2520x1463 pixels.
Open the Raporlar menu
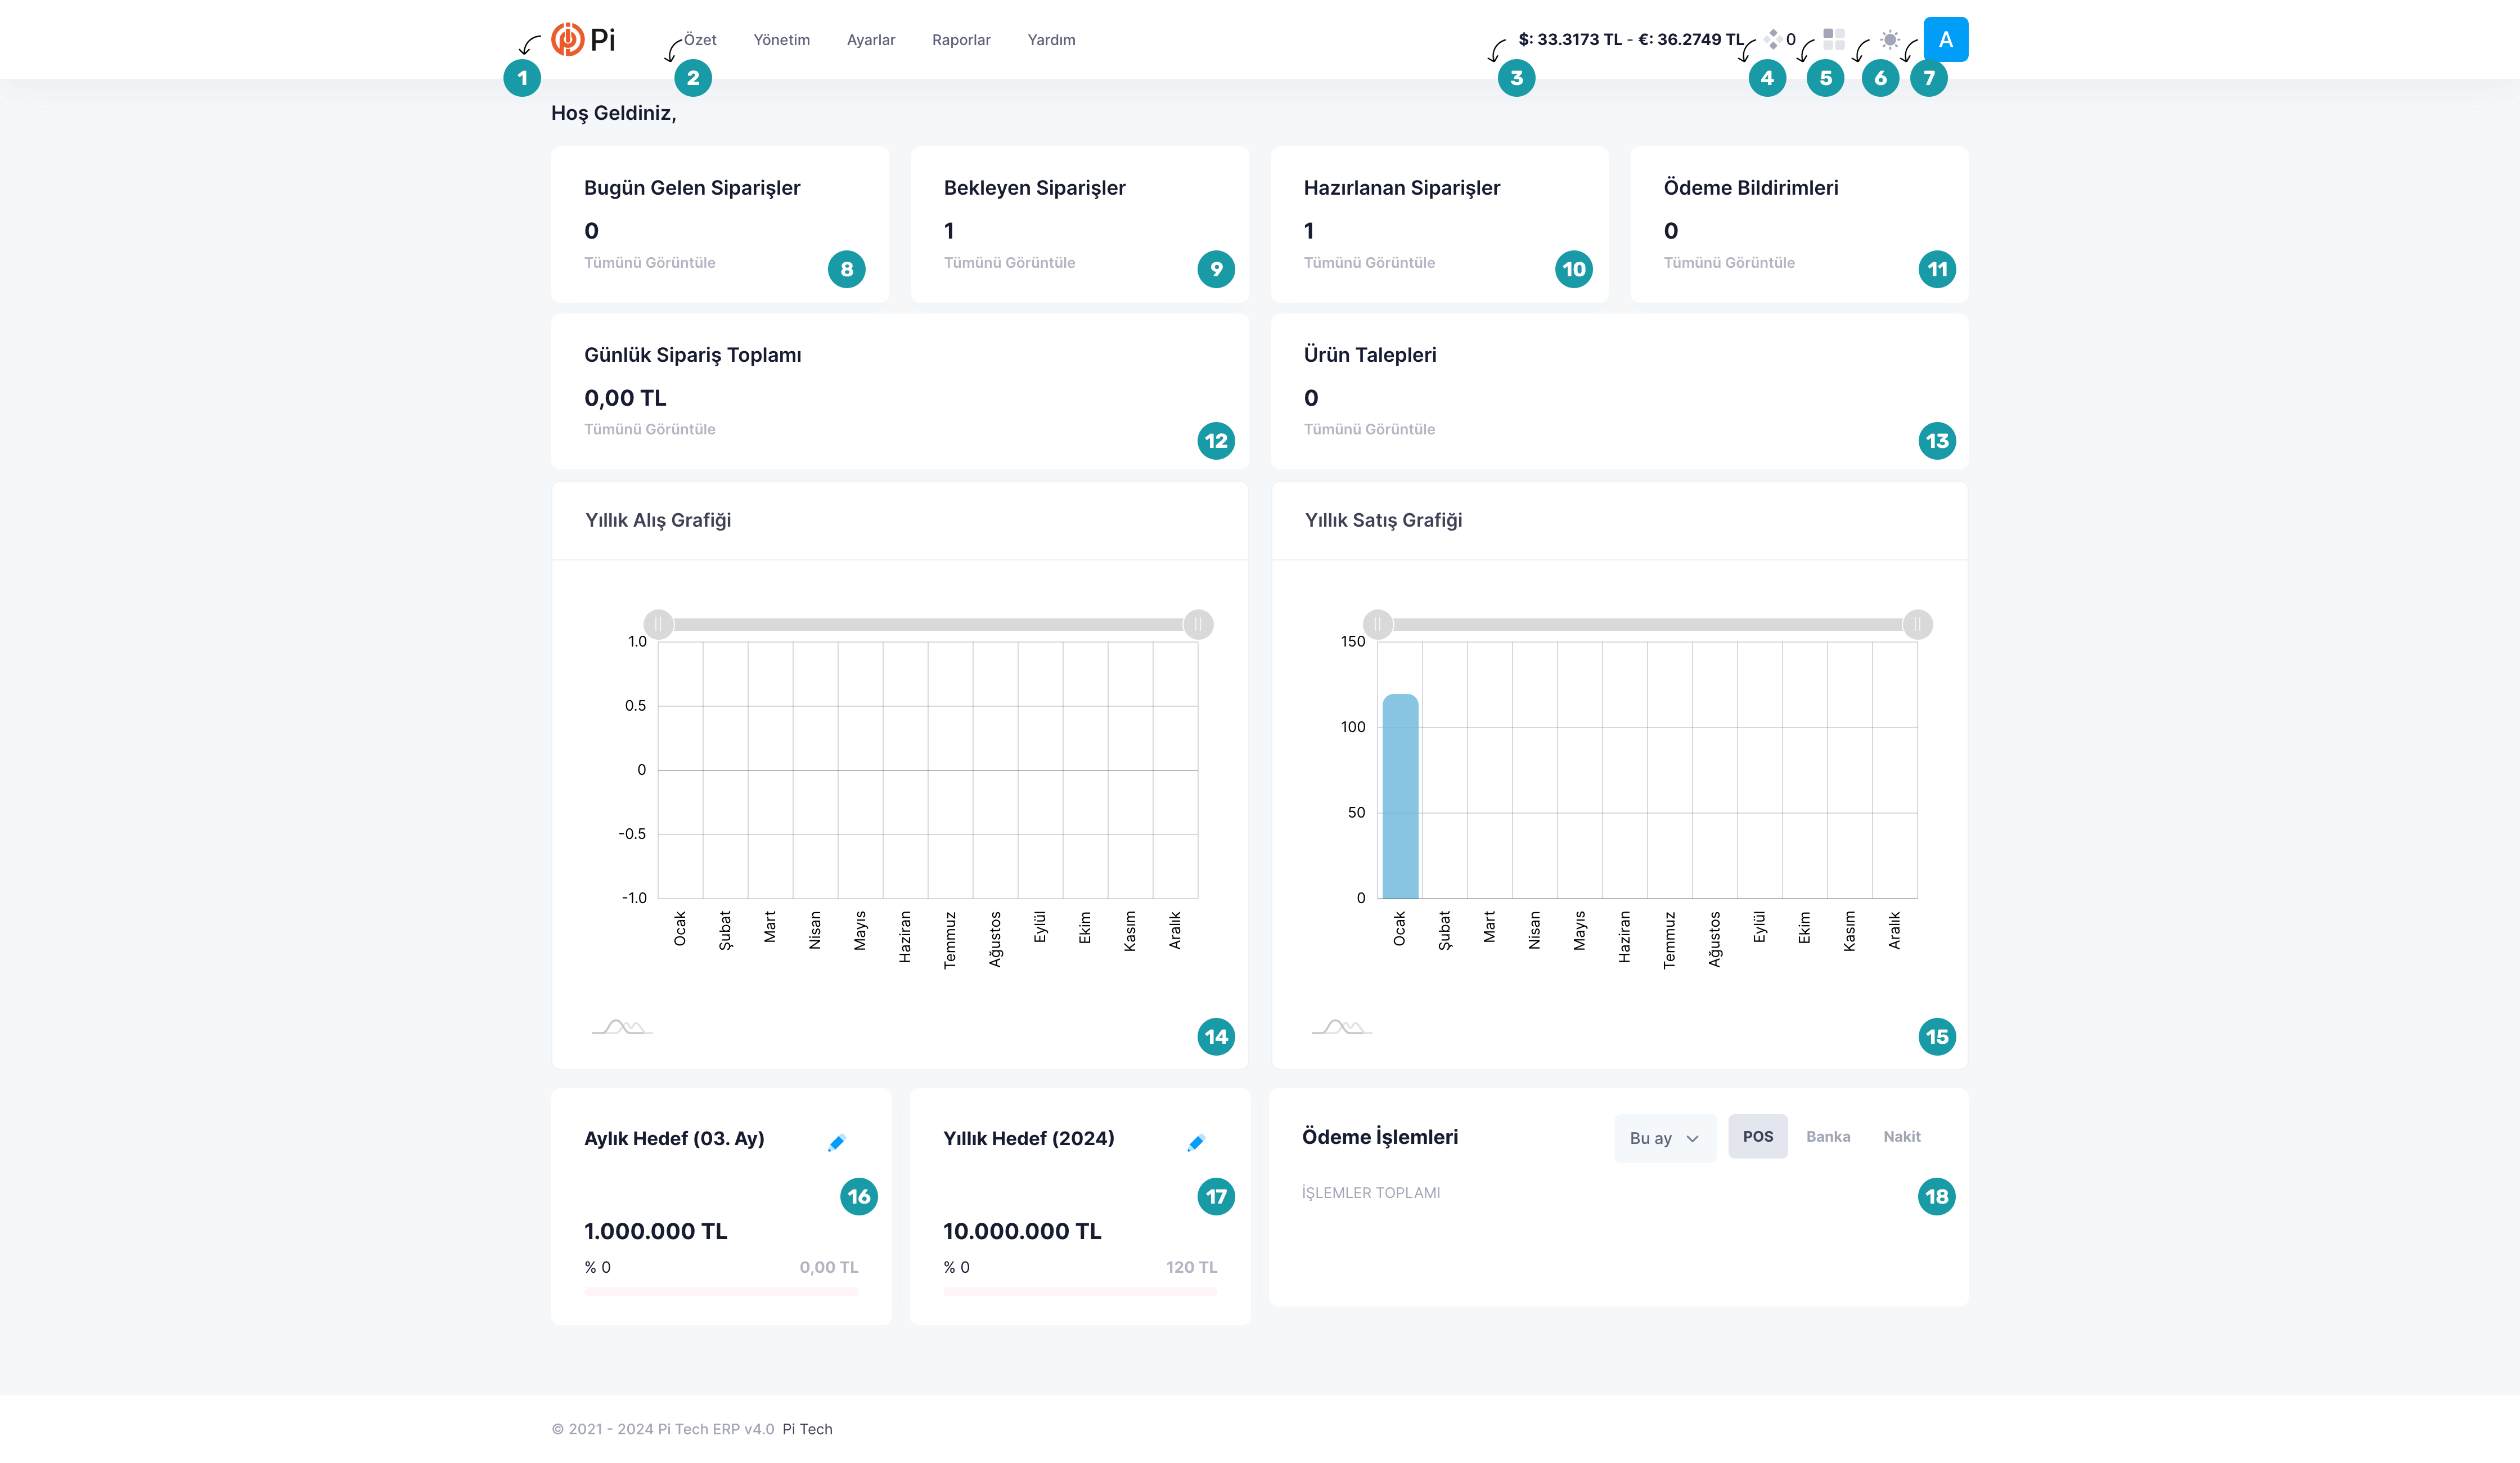(960, 40)
